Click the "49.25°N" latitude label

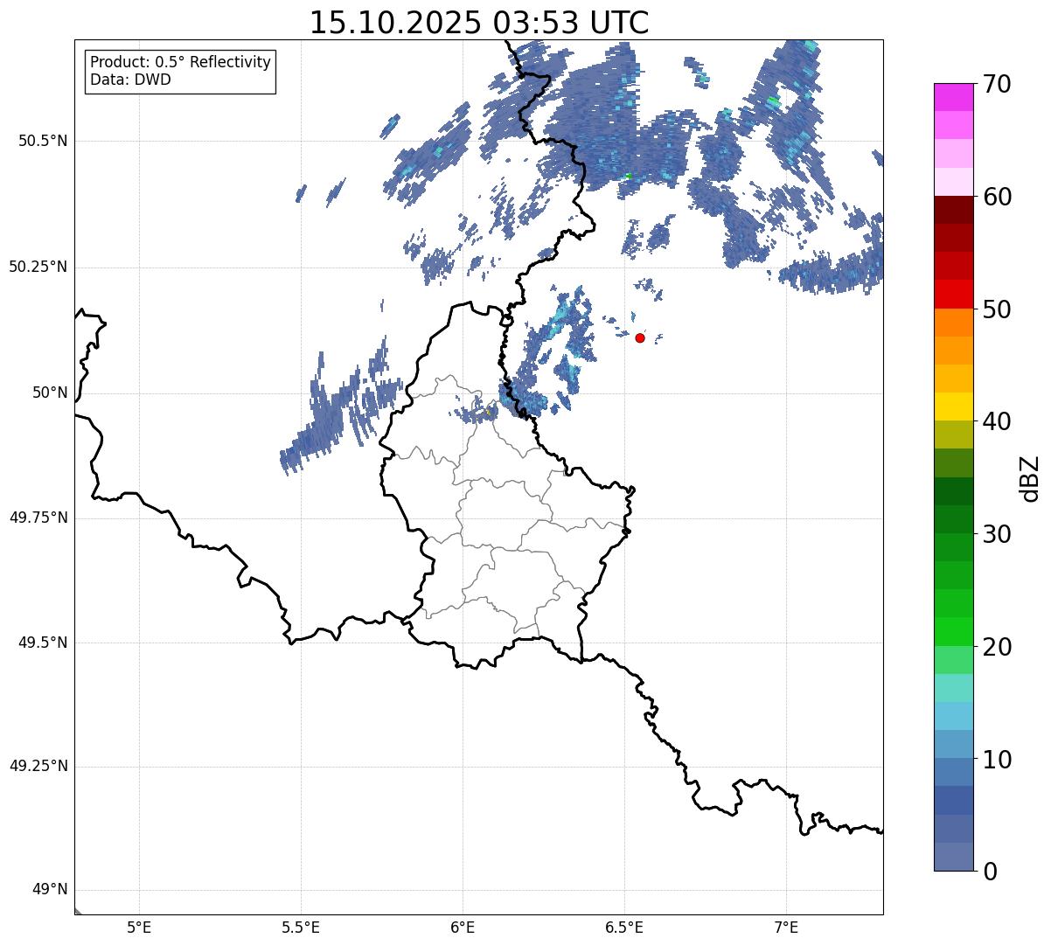tap(38, 766)
